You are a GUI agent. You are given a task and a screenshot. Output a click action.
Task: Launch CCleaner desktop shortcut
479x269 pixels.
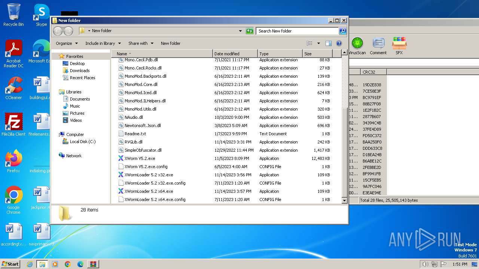click(x=13, y=88)
